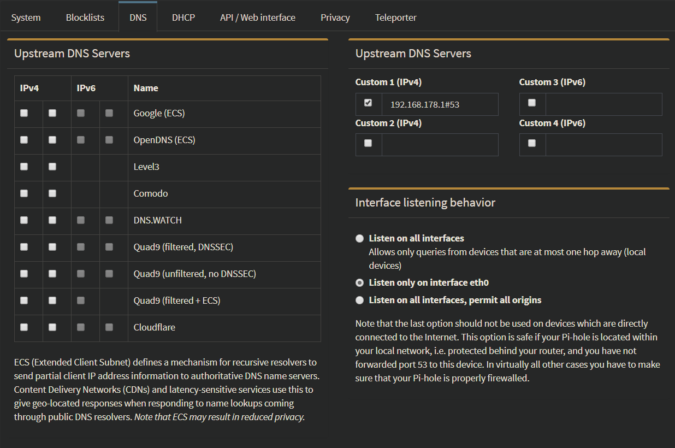The image size is (675, 448).
Task: Enable first IPv6 box for OpenDNS (ECS)
Action: pyautogui.click(x=81, y=140)
